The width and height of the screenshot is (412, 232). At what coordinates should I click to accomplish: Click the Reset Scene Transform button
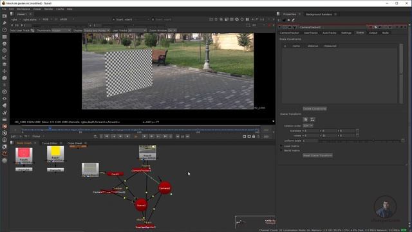pyautogui.click(x=317, y=155)
